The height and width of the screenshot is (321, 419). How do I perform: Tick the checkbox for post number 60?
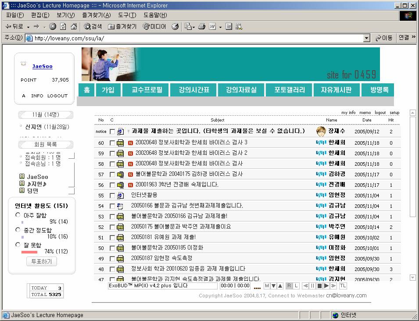[112, 143]
